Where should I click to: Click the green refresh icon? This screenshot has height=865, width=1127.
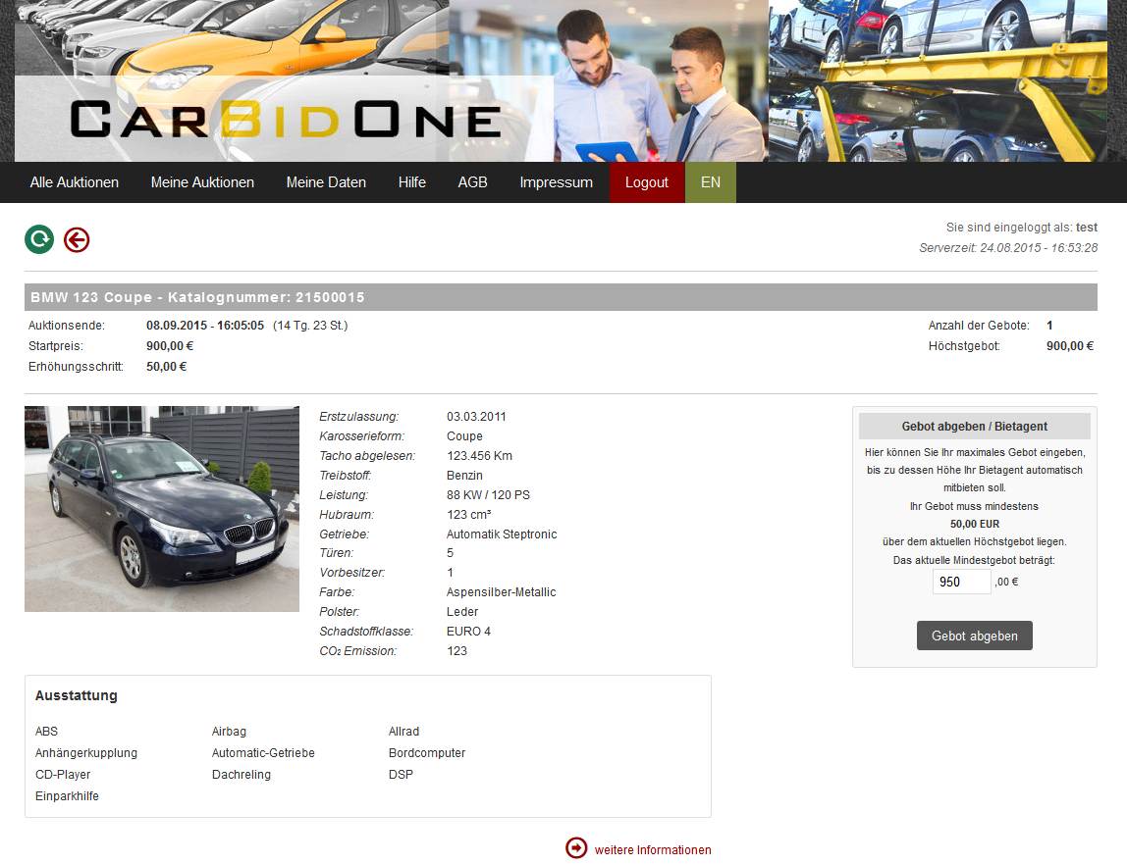39,239
